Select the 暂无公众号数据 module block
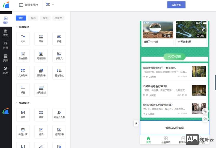The image size is (216, 148). pos(175,128)
